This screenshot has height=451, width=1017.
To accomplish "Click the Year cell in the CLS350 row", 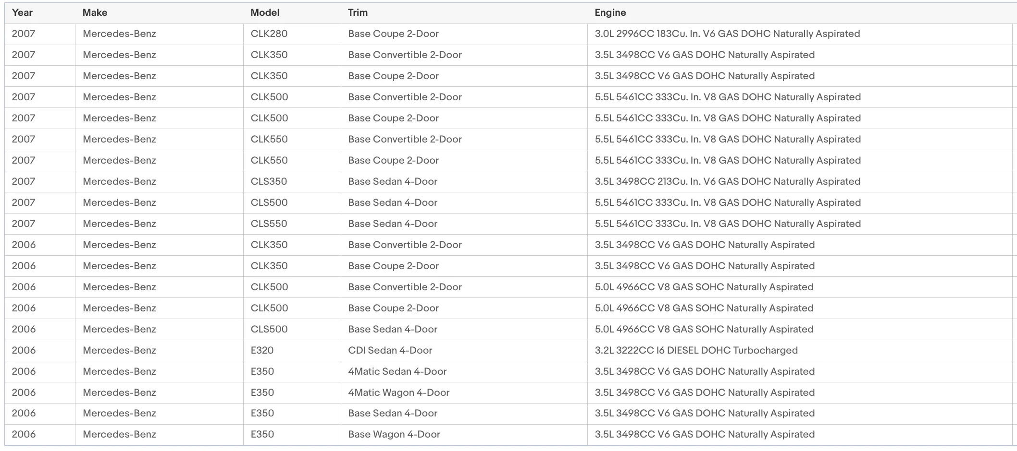I will (40, 182).
